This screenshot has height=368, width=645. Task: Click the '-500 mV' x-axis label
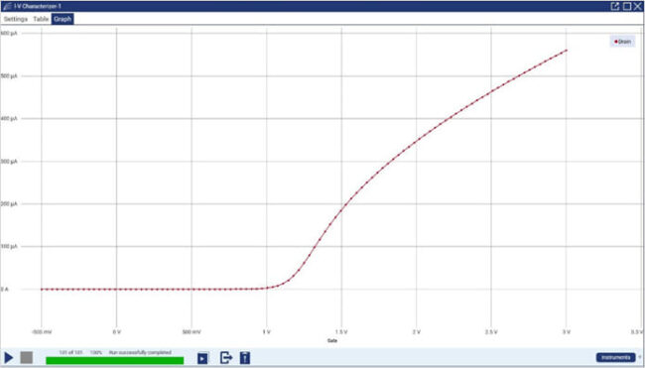pyautogui.click(x=42, y=331)
